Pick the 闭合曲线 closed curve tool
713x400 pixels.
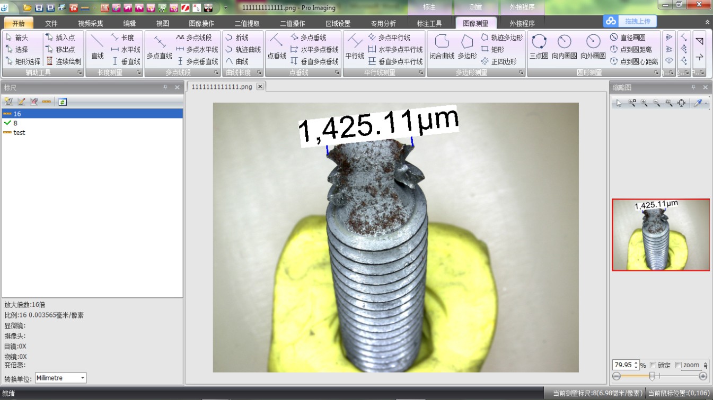(442, 46)
